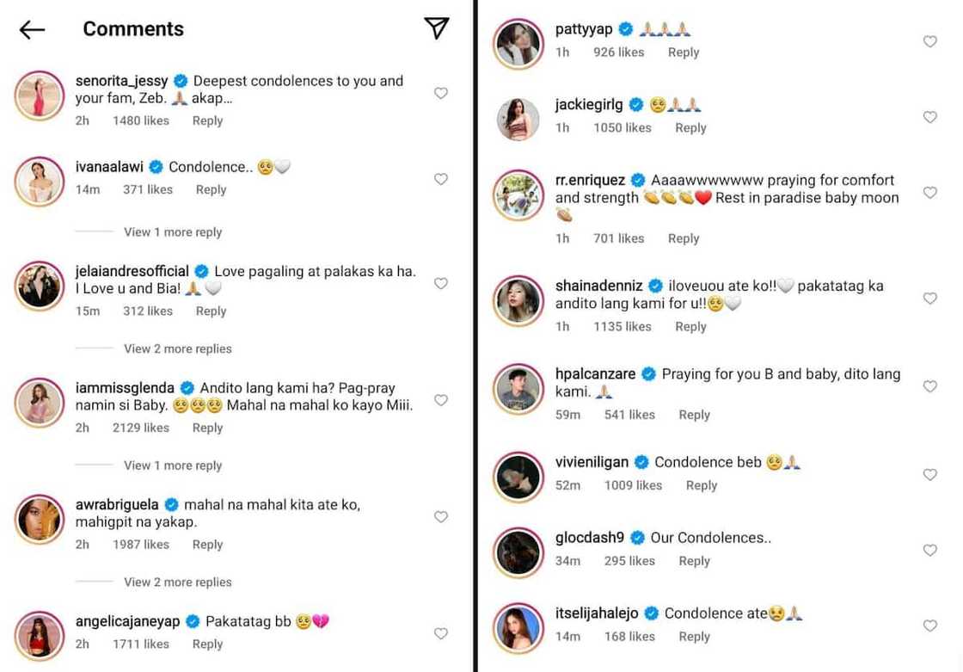This screenshot has height=672, width=963.
Task: Heart the pattyyap comment
Action: pos(929,41)
